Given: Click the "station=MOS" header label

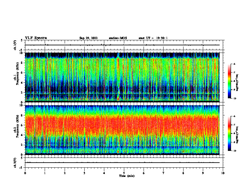Looking at the screenshot, I should coord(118,38).
